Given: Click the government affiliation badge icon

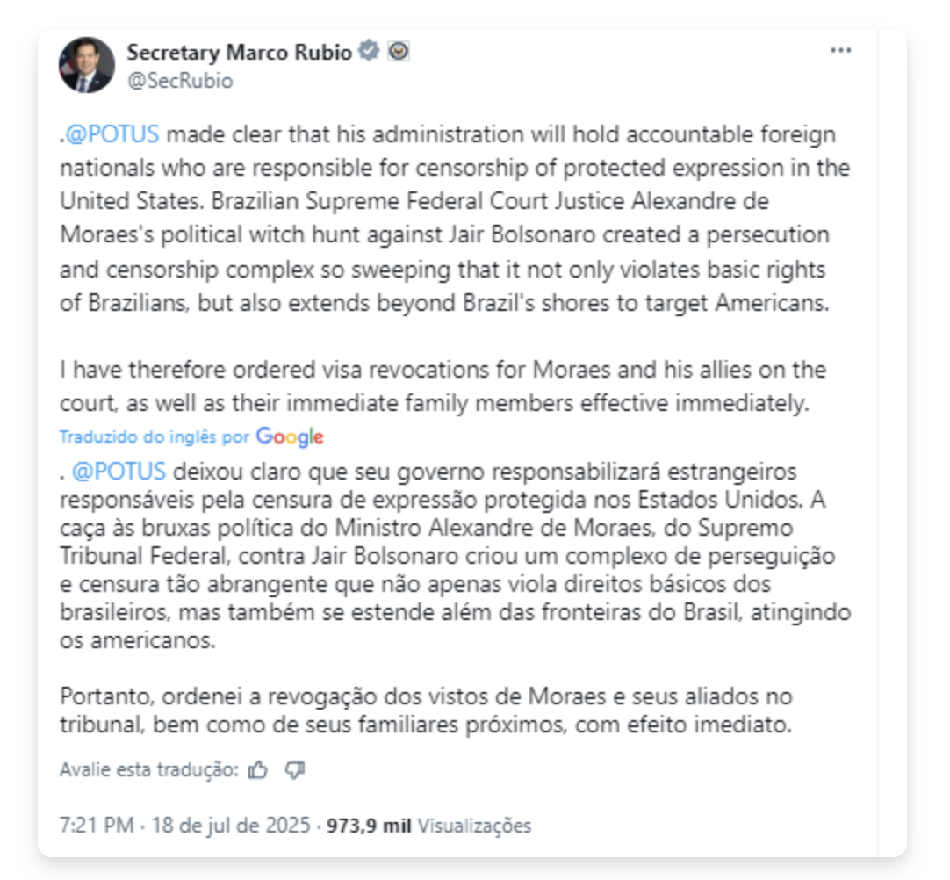Looking at the screenshot, I should pyautogui.click(x=399, y=52).
